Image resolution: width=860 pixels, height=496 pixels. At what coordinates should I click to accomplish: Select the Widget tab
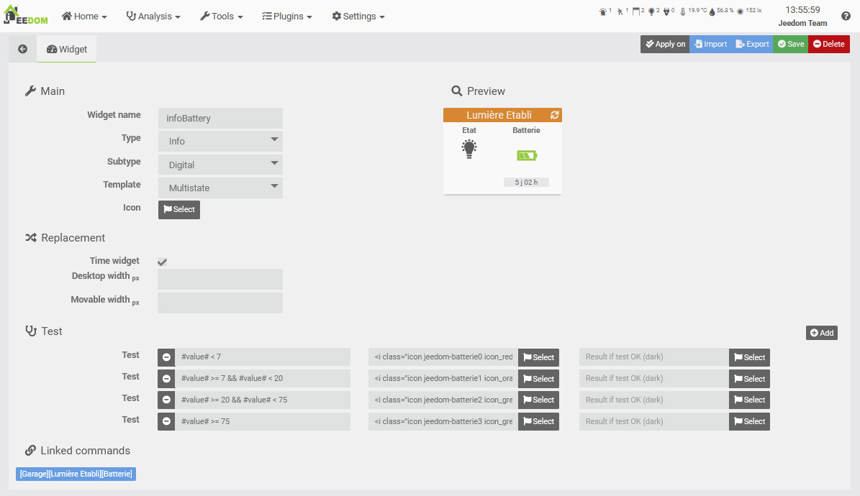pos(66,49)
